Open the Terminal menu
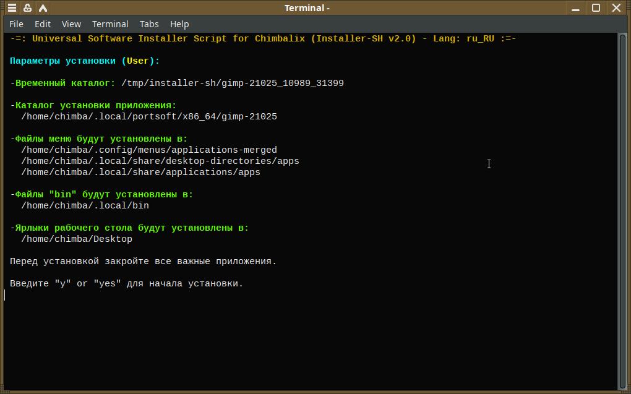The image size is (631, 394). point(110,24)
